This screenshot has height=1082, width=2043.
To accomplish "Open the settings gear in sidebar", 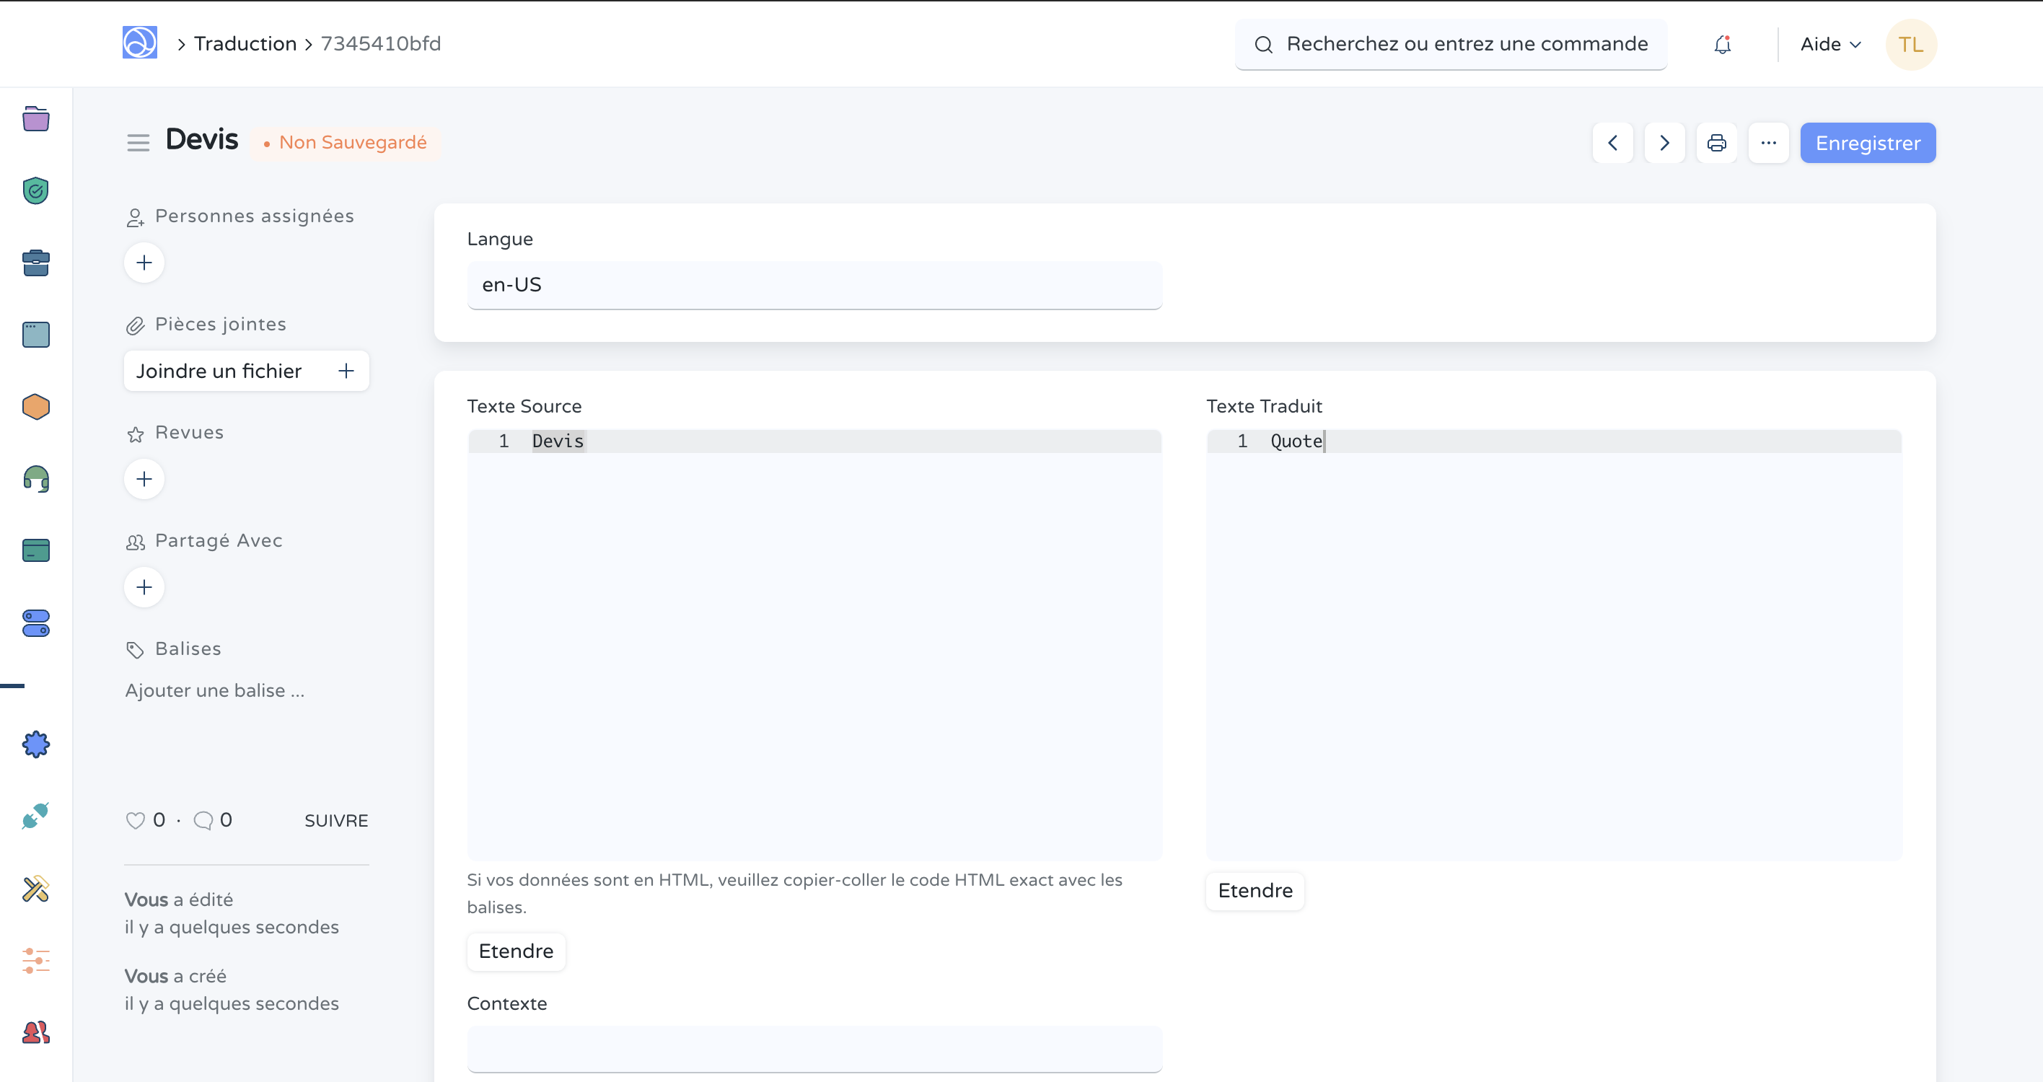I will 35,744.
